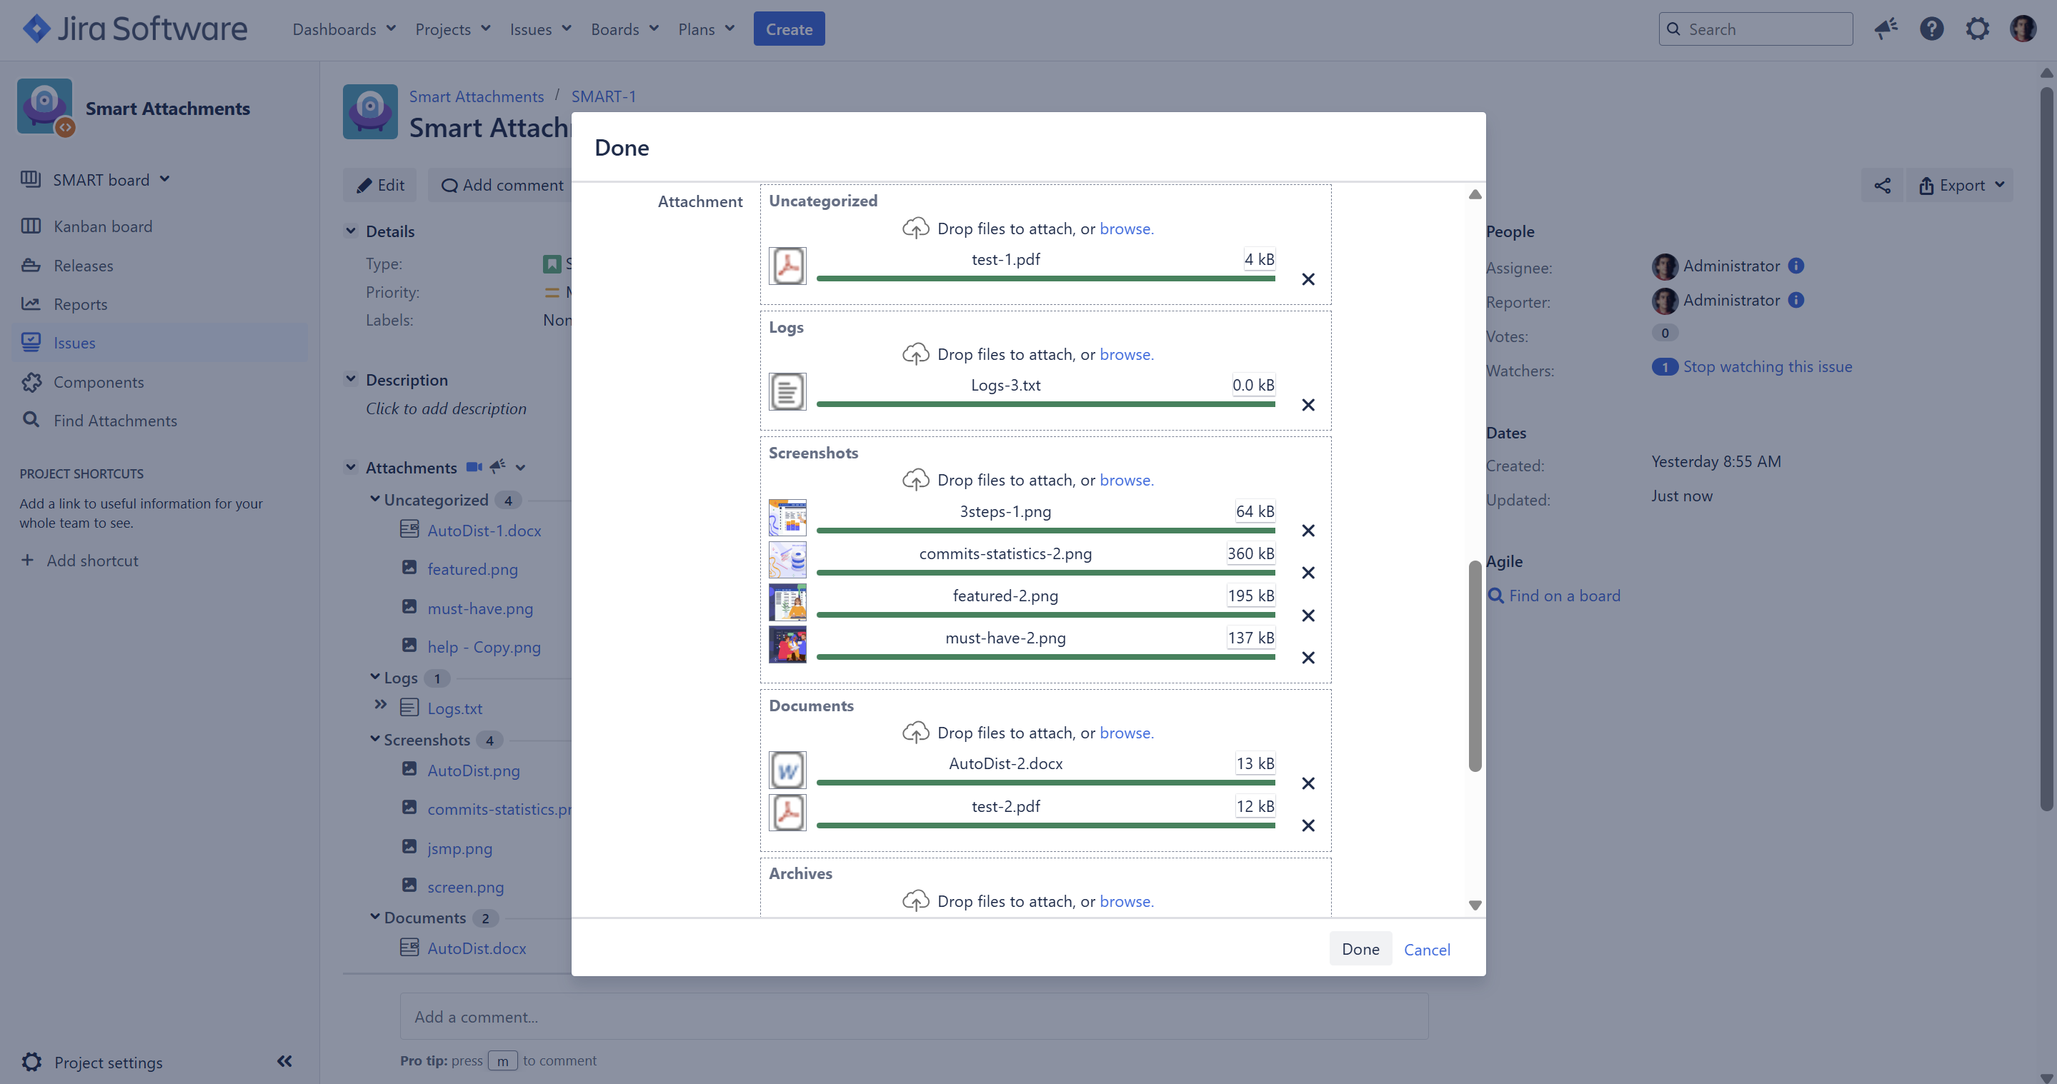Remove test-1.pdf using its X icon
Viewport: 2057px width, 1084px height.
point(1308,279)
